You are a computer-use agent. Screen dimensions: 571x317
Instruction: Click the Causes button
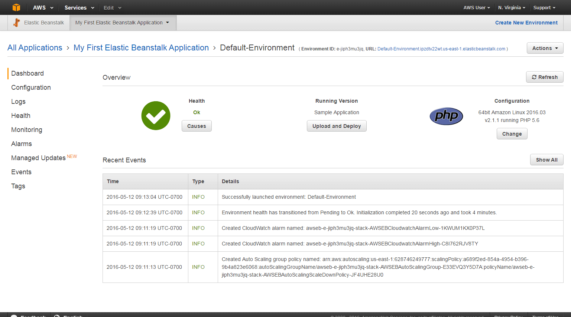(x=197, y=126)
